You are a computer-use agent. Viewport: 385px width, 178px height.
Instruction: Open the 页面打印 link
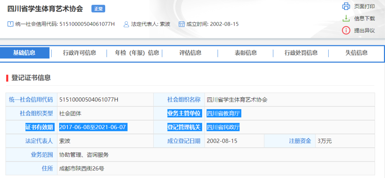pos(364,6)
